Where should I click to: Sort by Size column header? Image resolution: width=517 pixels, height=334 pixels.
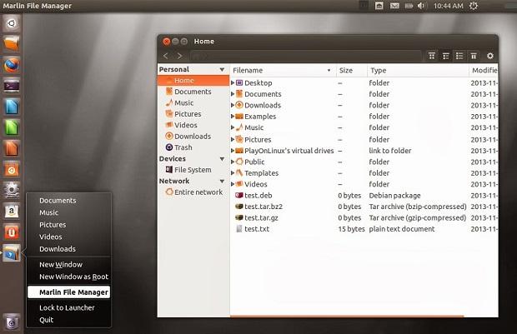[x=352, y=70]
